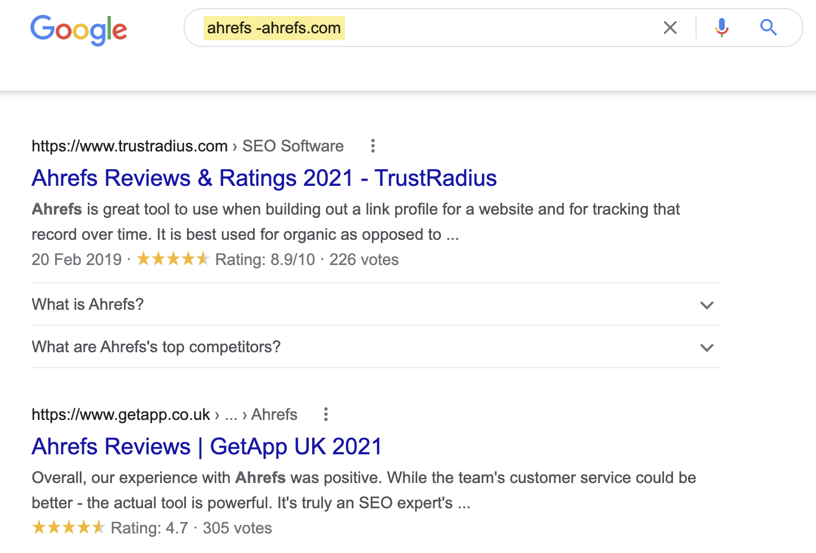The height and width of the screenshot is (553, 816).
Task: Click inside the search input field
Action: click(x=459, y=27)
